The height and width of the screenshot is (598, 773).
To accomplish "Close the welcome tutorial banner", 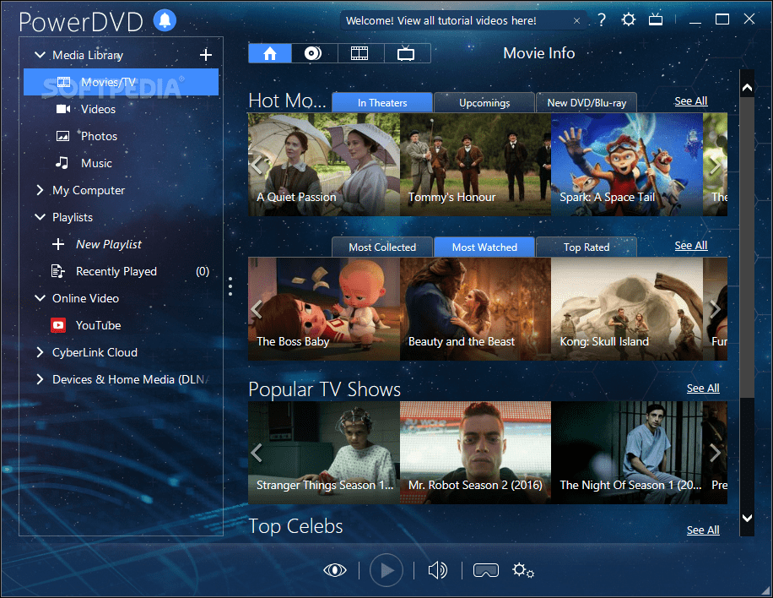I will [x=576, y=21].
